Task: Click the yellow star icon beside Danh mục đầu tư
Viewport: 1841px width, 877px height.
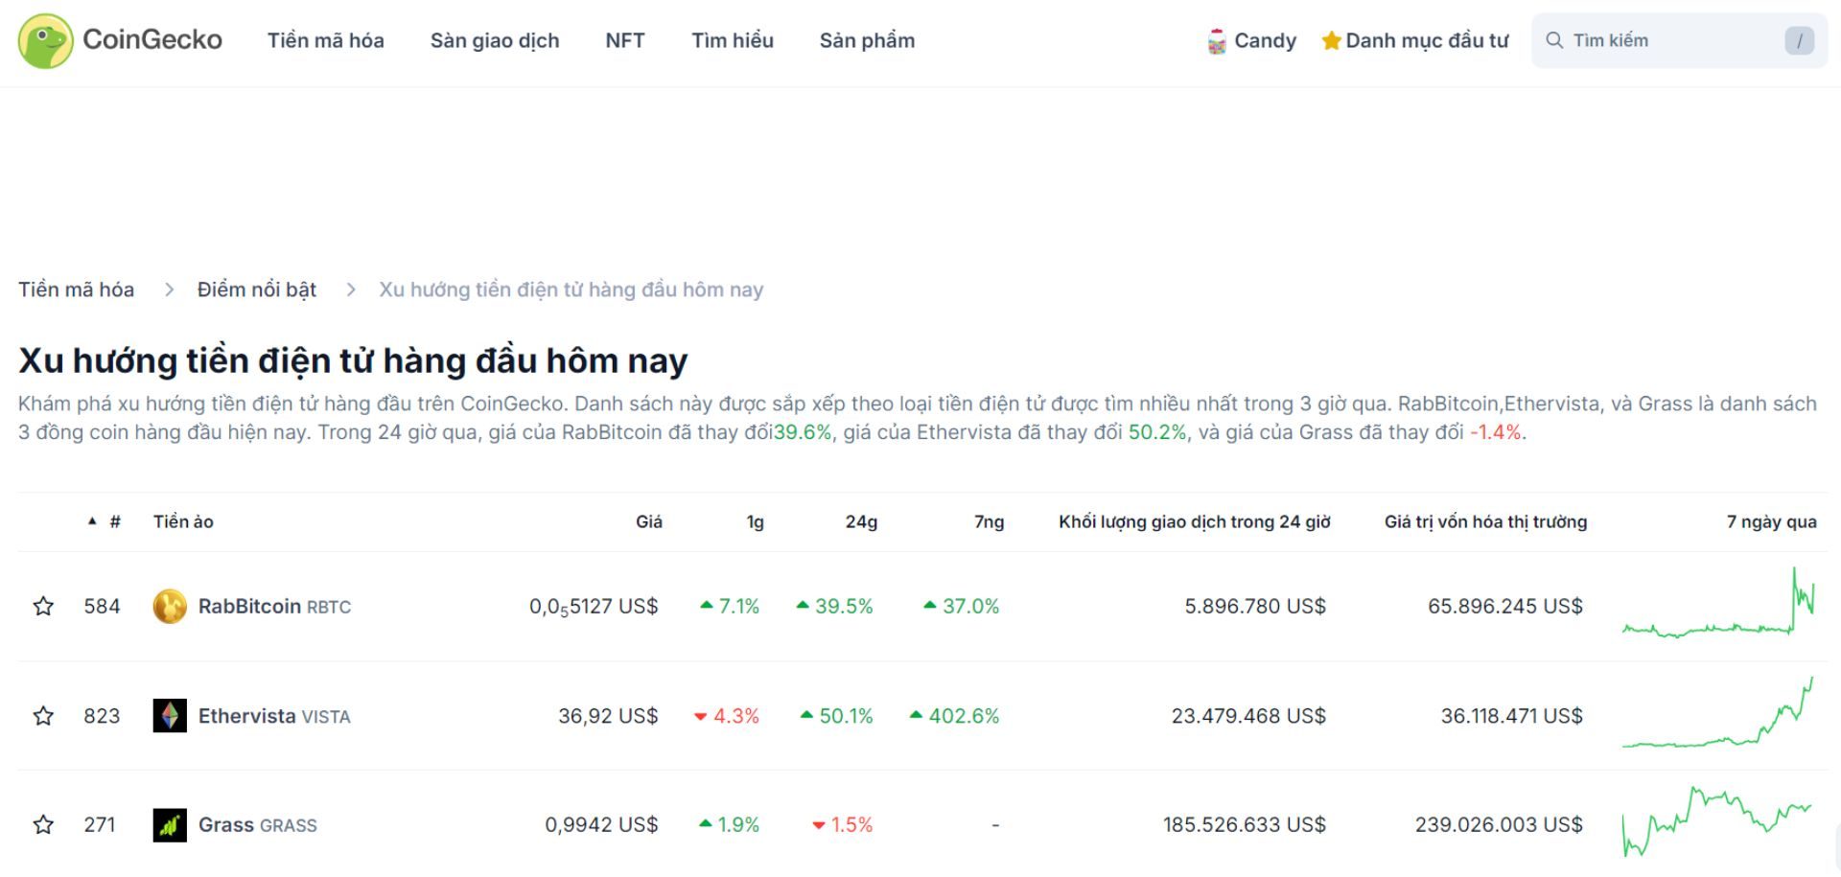Action: (1331, 40)
